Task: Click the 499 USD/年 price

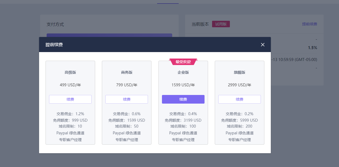Action: pos(70,85)
